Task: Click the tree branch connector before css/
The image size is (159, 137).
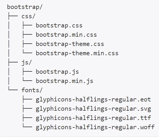Action: coord(13,16)
